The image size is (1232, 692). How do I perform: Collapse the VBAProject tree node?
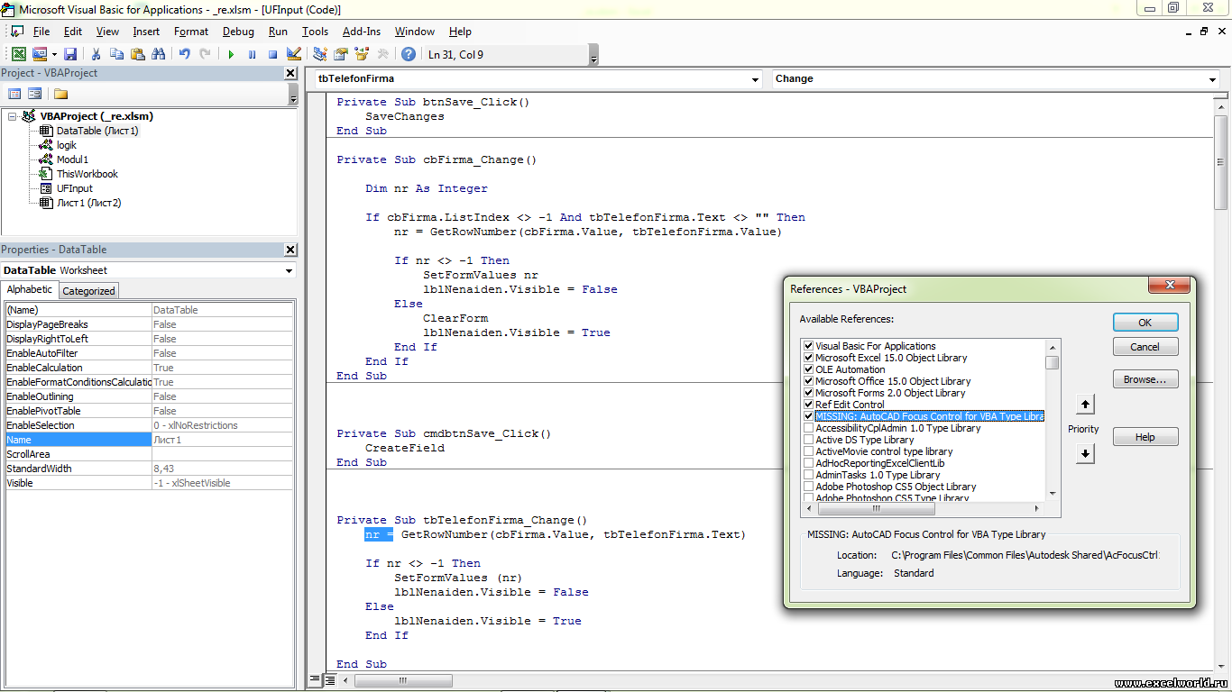pyautogui.click(x=13, y=116)
